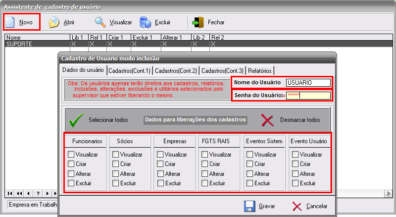Check Excluir under Eventos Sistem
This screenshot has width=396, height=217.
point(249,183)
